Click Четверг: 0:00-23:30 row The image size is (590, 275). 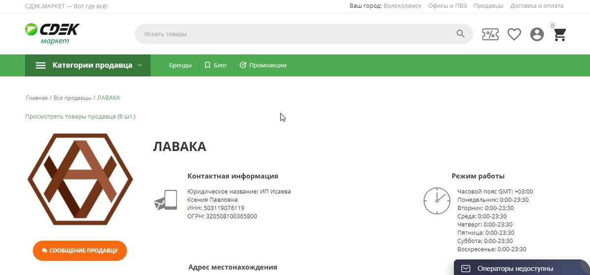[485, 225]
